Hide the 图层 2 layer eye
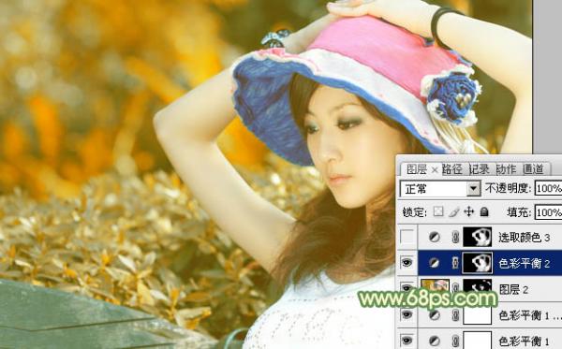562x349 pixels. click(407, 288)
